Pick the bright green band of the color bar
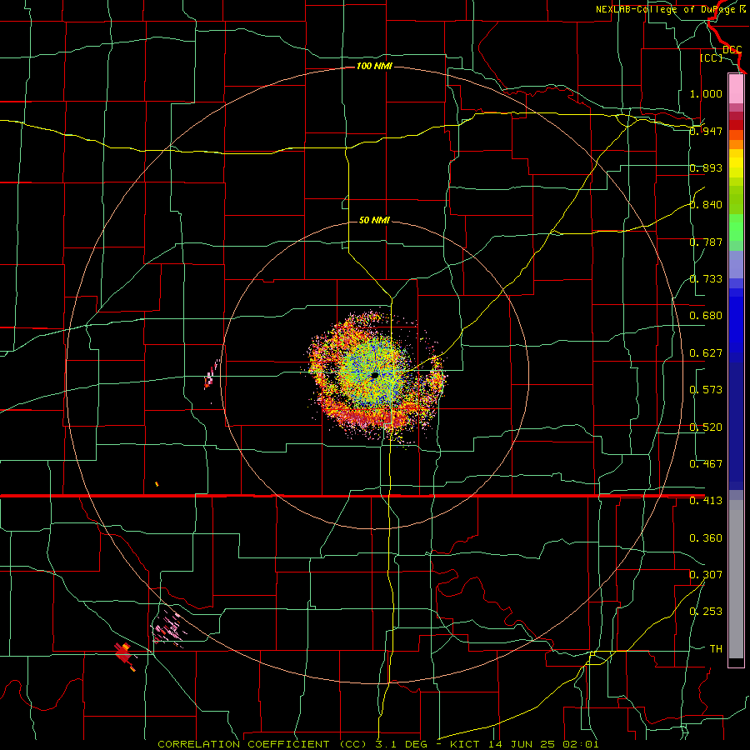Image resolution: width=750 pixels, height=750 pixels. (x=736, y=227)
